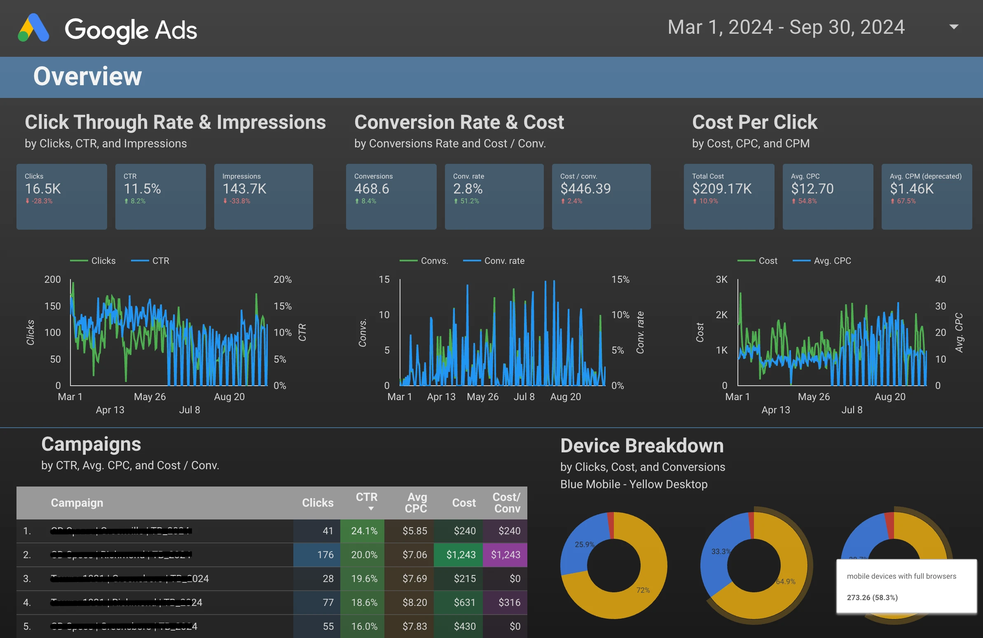The height and width of the screenshot is (638, 983).
Task: Click the 64.9% slice of second donut
Action: click(x=785, y=582)
